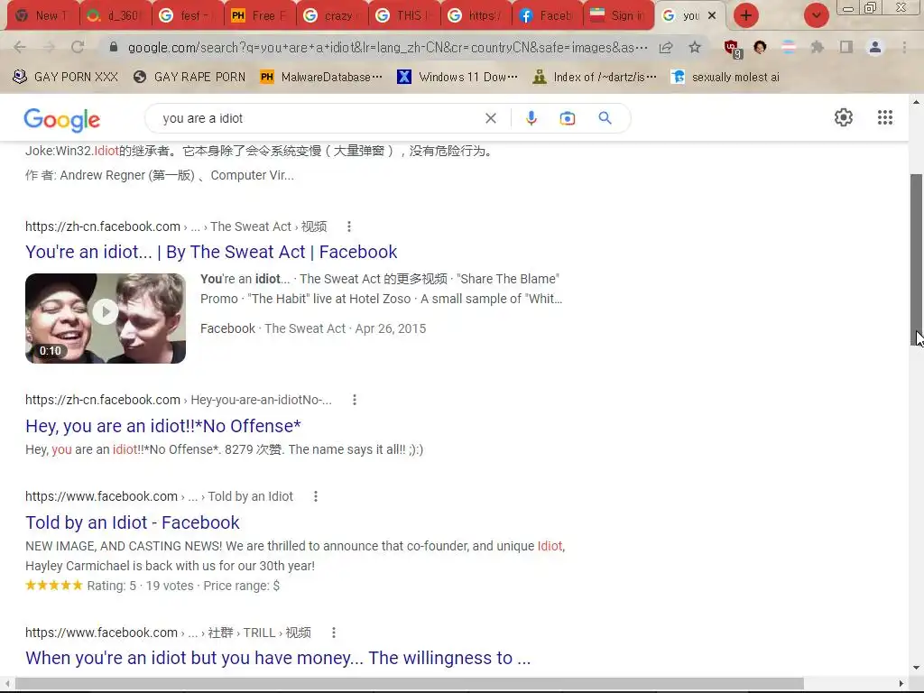
Task: Click the horizontal scrollbar left arrow
Action: (7, 684)
